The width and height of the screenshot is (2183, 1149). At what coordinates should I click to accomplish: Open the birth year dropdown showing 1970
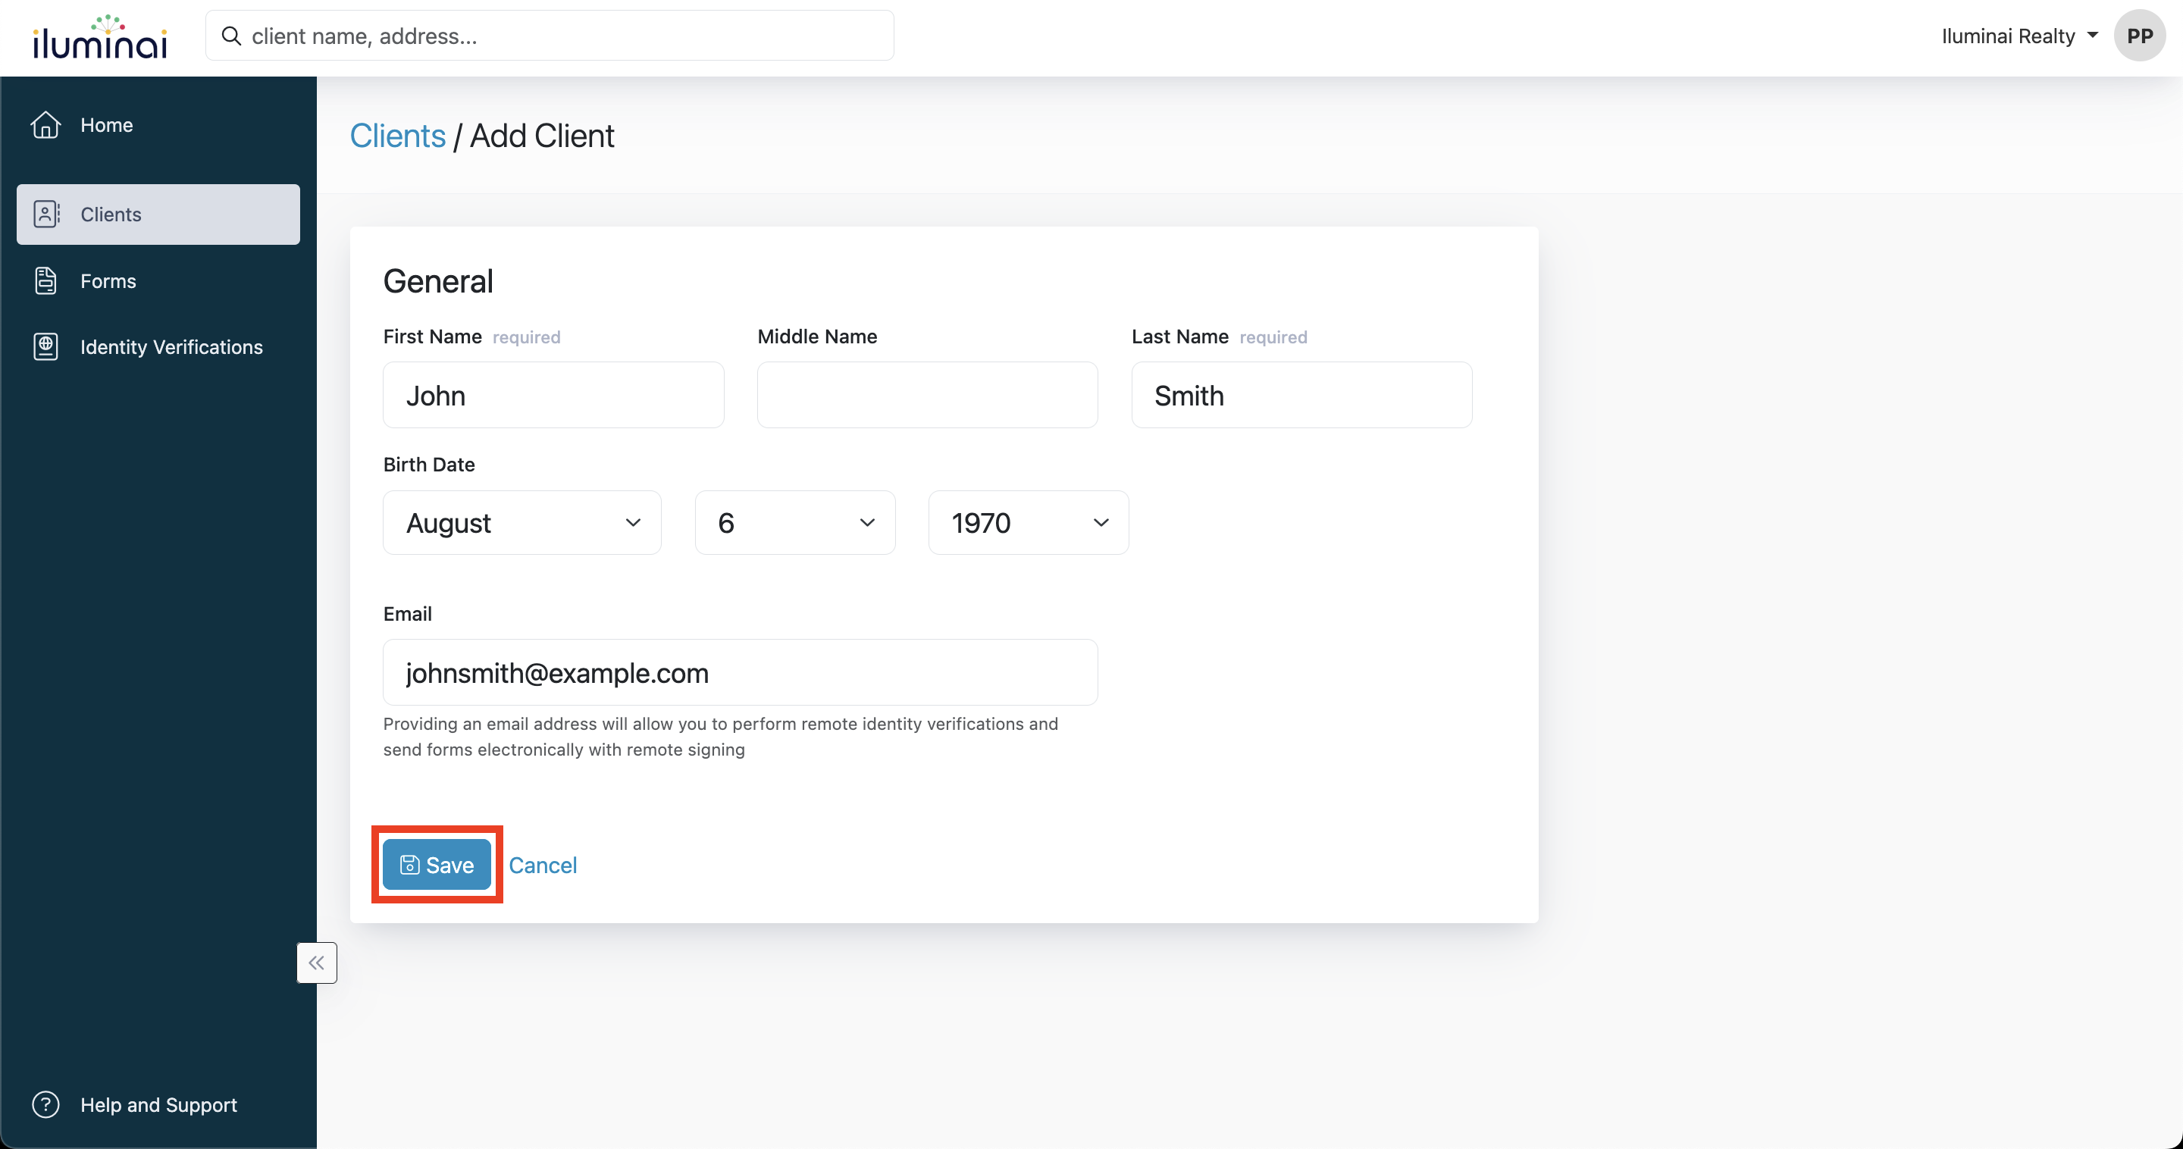pos(1028,523)
